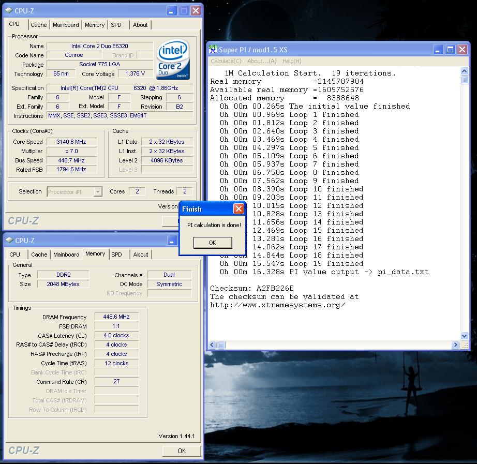The image size is (477, 464).
Task: Click Super PI horizontal scrollbar left arrow
Action: coord(212,345)
